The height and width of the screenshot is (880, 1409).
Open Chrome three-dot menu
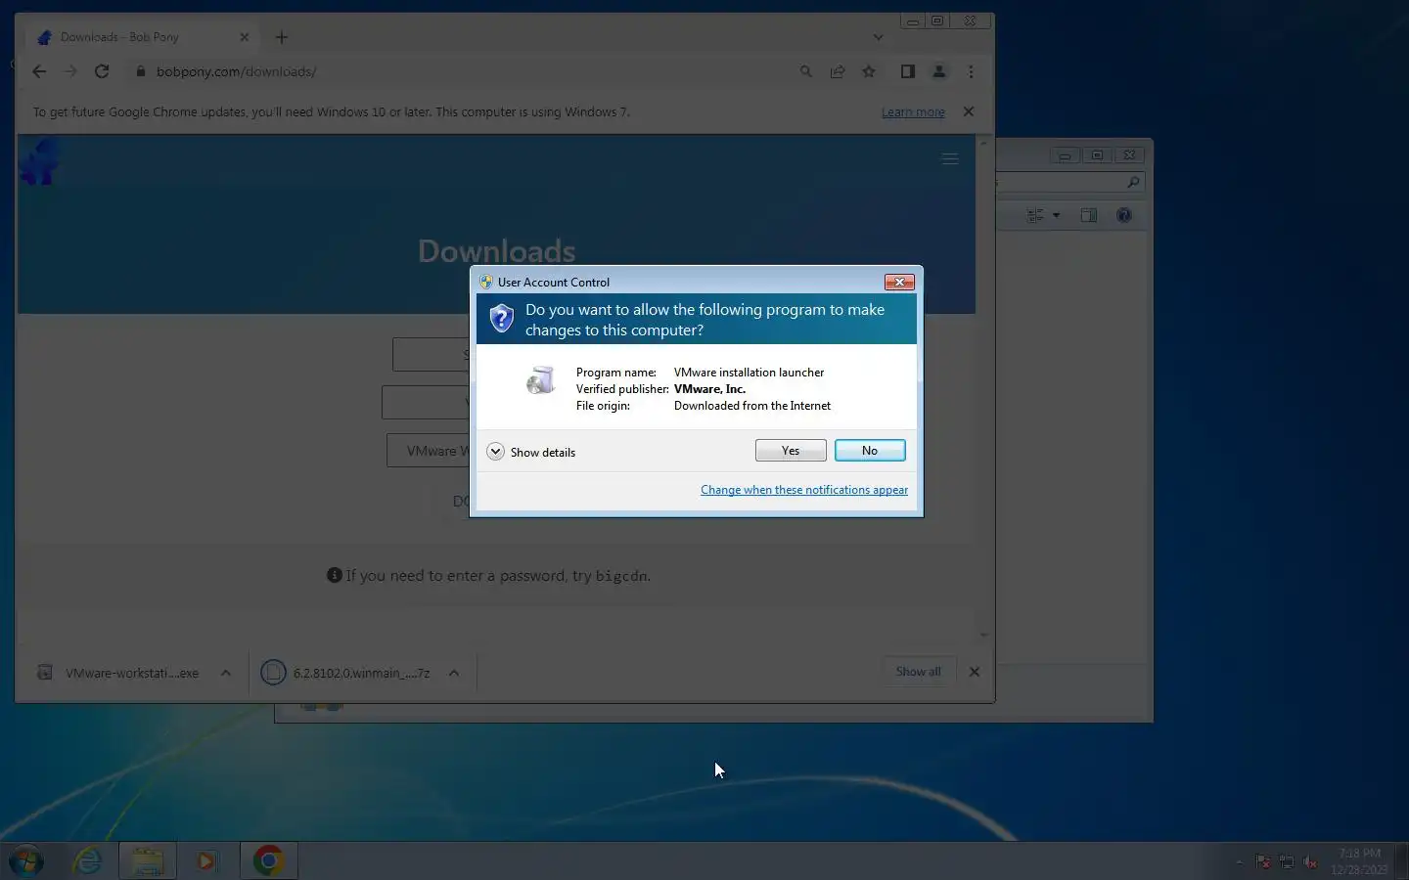coord(971,71)
